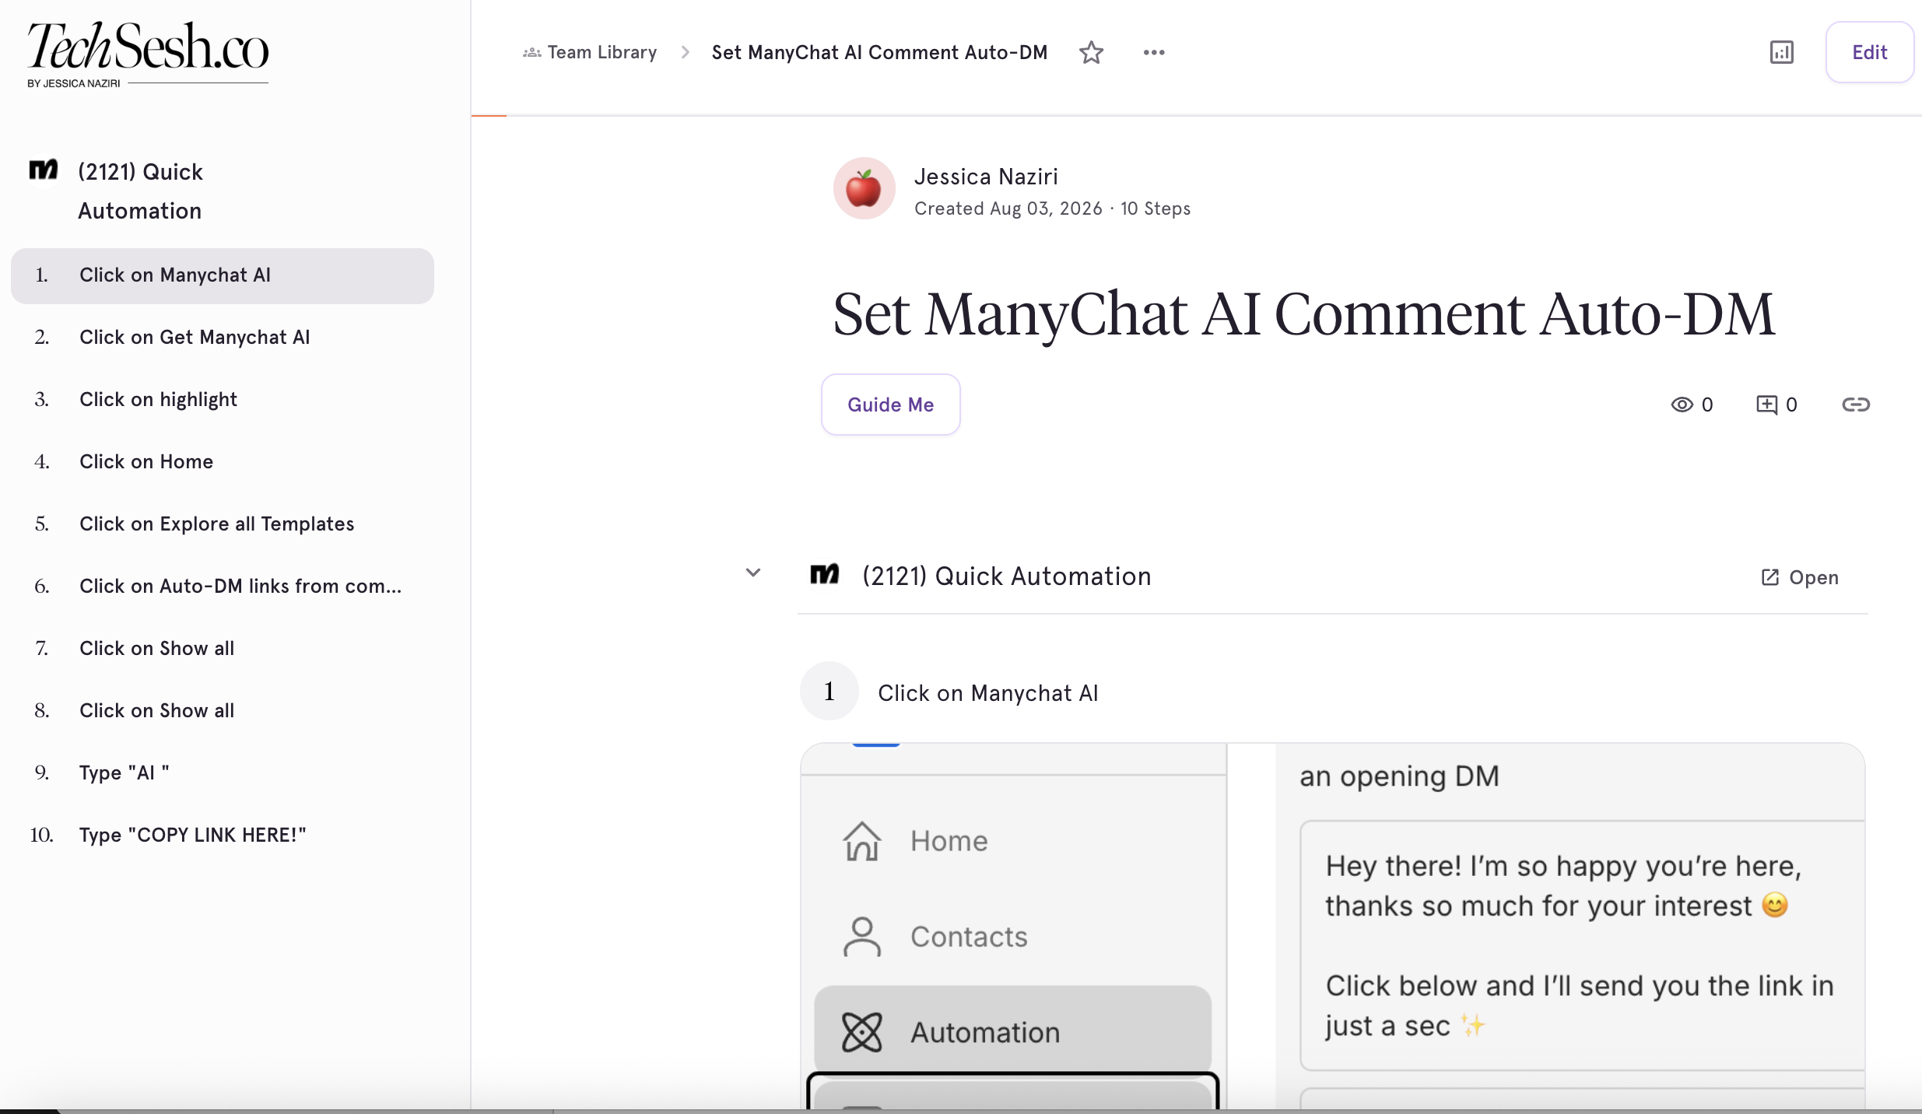Open the Team Library breadcrumb

tap(602, 52)
